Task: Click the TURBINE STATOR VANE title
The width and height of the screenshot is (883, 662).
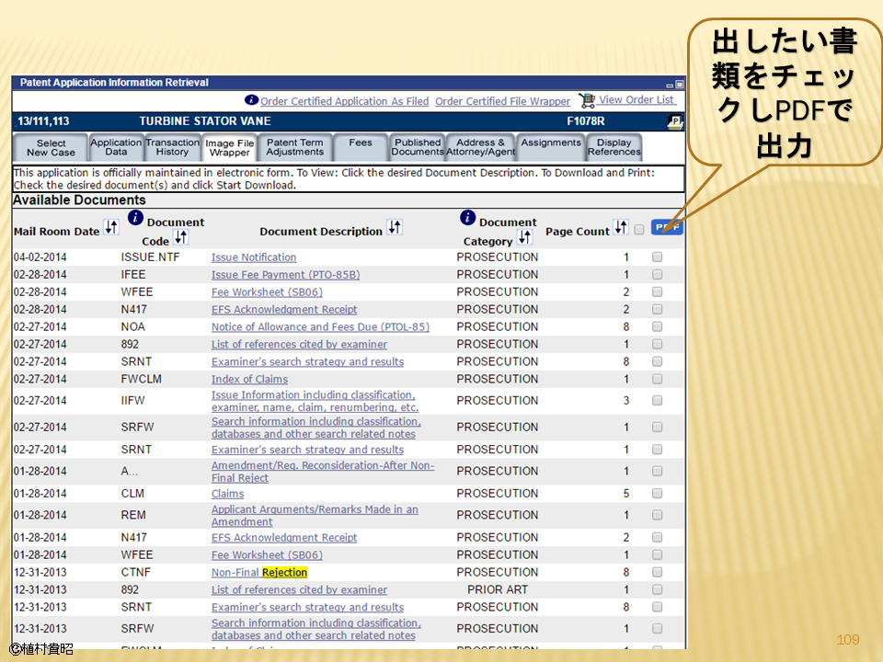Action: click(x=205, y=121)
